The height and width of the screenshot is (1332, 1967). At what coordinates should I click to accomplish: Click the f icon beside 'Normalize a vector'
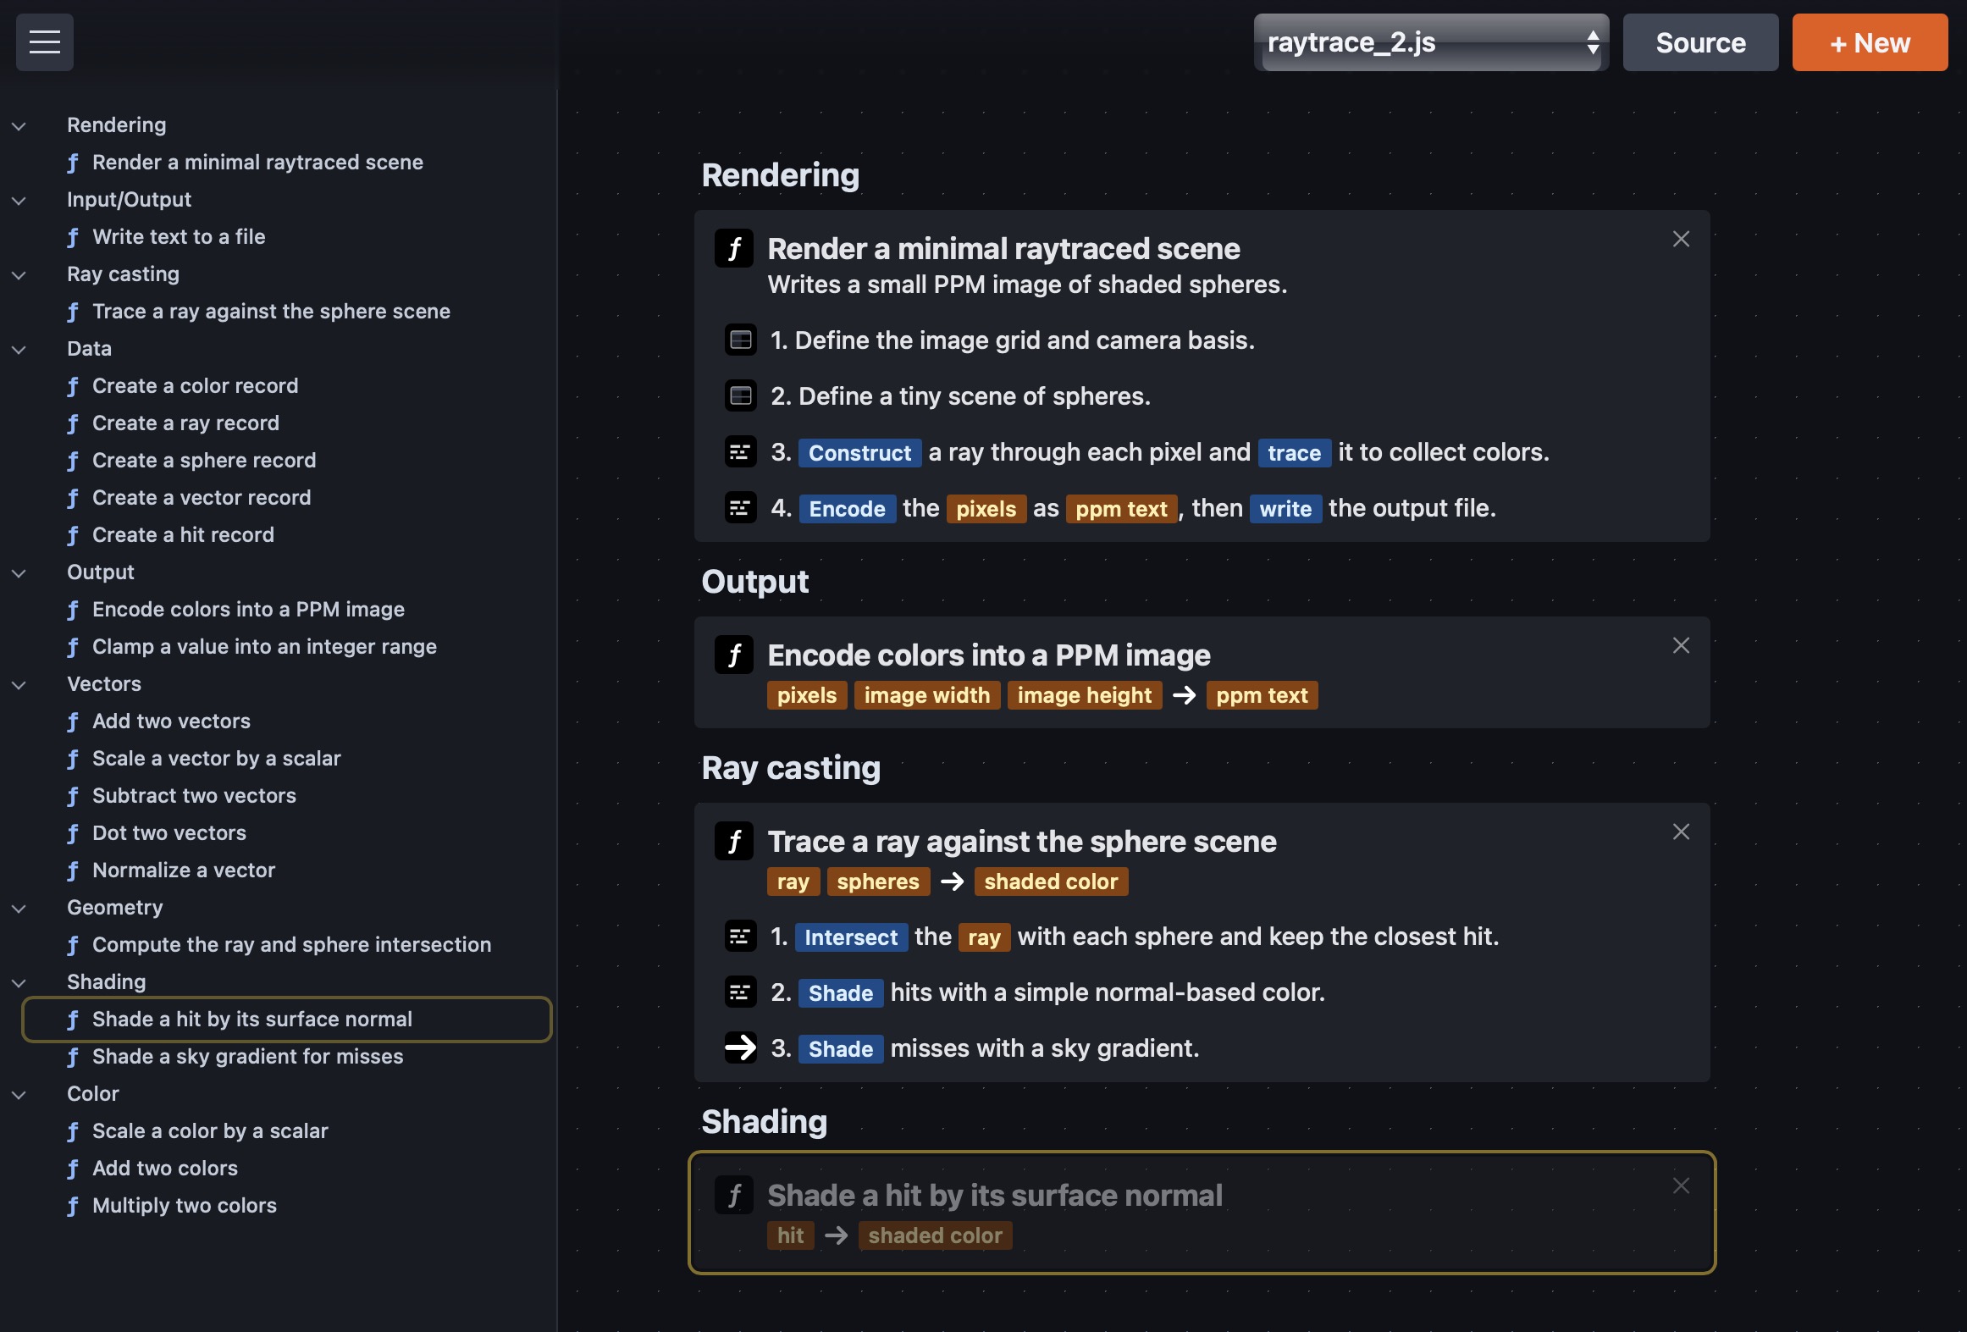tap(75, 870)
